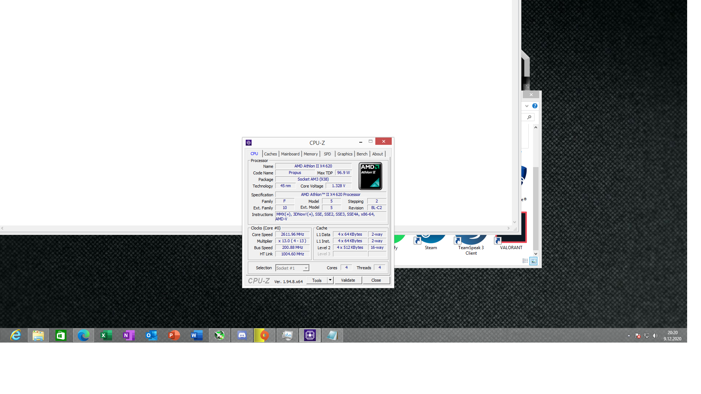Viewport: 701px width, 394px height.
Task: Expand the Tools button dropdown arrow
Action: [330, 280]
